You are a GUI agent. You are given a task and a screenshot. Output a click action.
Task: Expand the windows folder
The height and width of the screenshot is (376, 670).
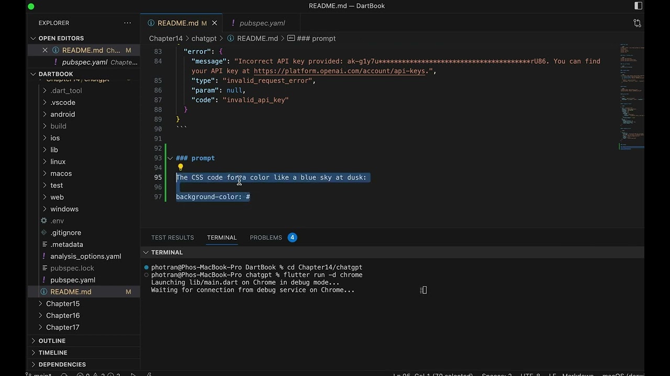(44, 209)
